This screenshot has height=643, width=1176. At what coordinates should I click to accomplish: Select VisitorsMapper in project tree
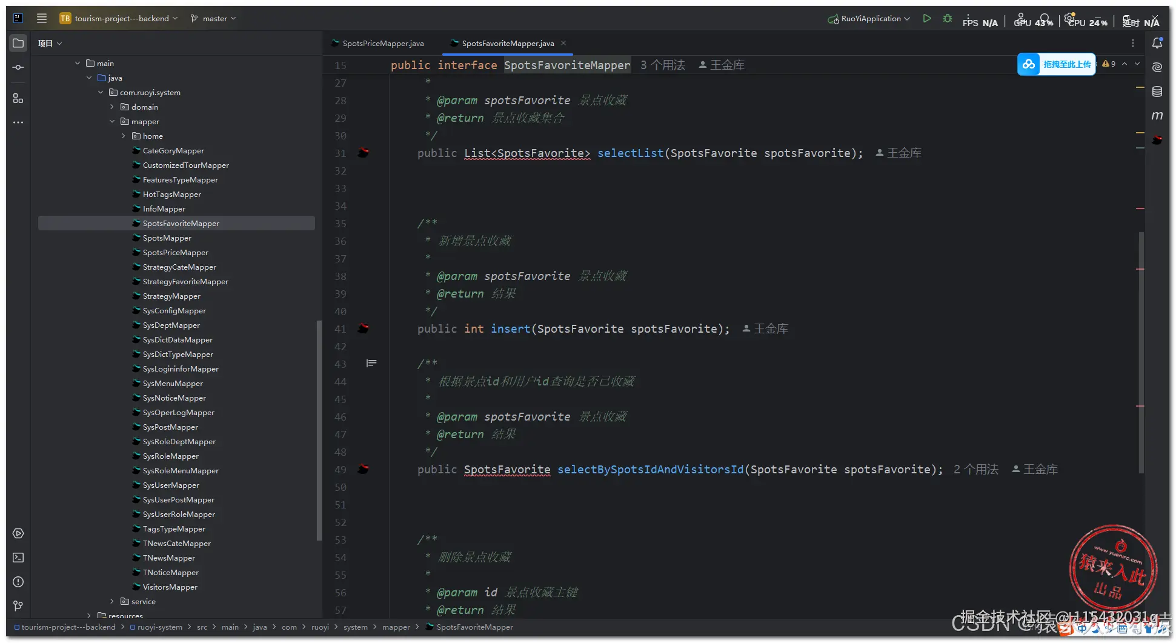[170, 587]
